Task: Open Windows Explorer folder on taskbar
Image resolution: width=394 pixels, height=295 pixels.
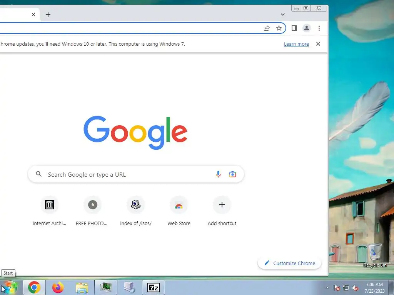Action: (x=82, y=287)
